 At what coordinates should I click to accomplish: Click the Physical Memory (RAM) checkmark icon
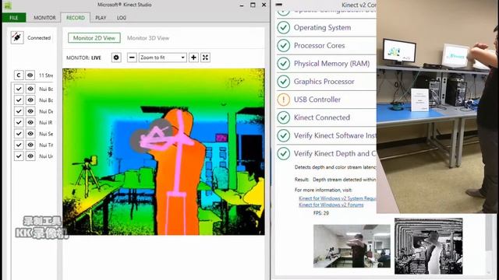tap(283, 64)
